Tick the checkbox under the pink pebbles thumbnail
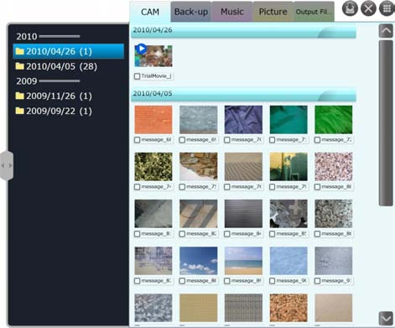 tap(317, 187)
